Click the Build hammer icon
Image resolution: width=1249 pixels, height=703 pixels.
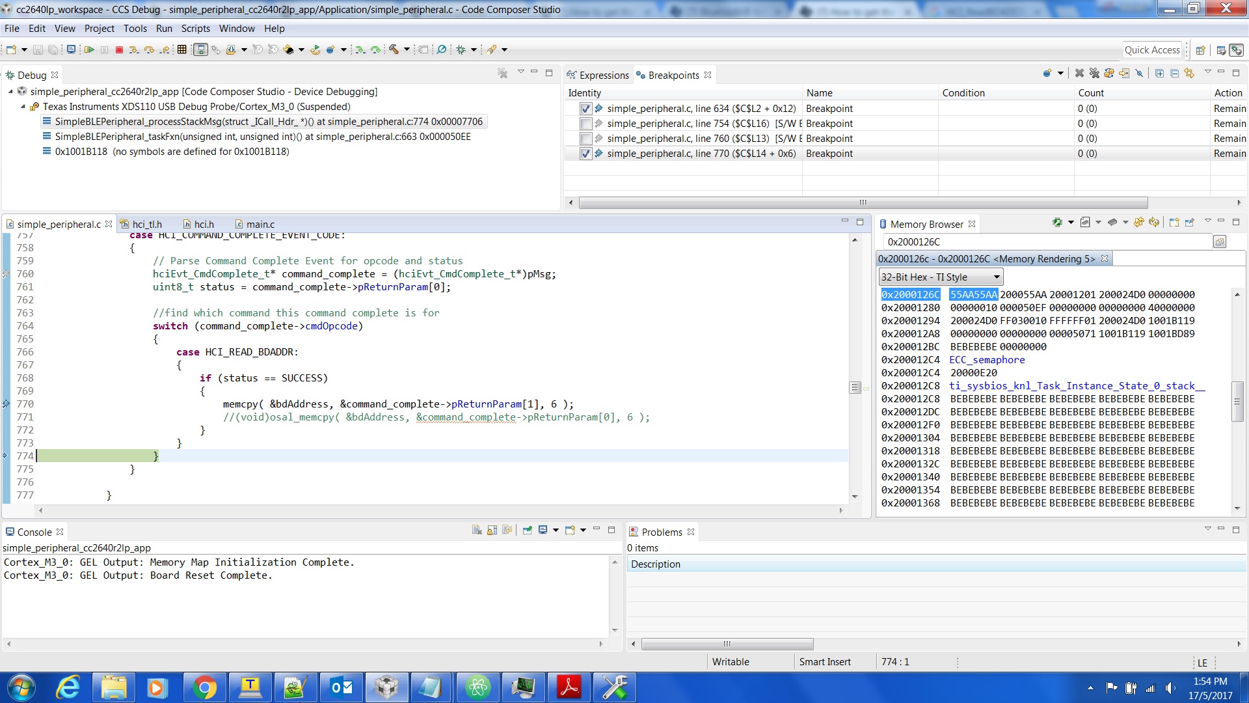(394, 49)
